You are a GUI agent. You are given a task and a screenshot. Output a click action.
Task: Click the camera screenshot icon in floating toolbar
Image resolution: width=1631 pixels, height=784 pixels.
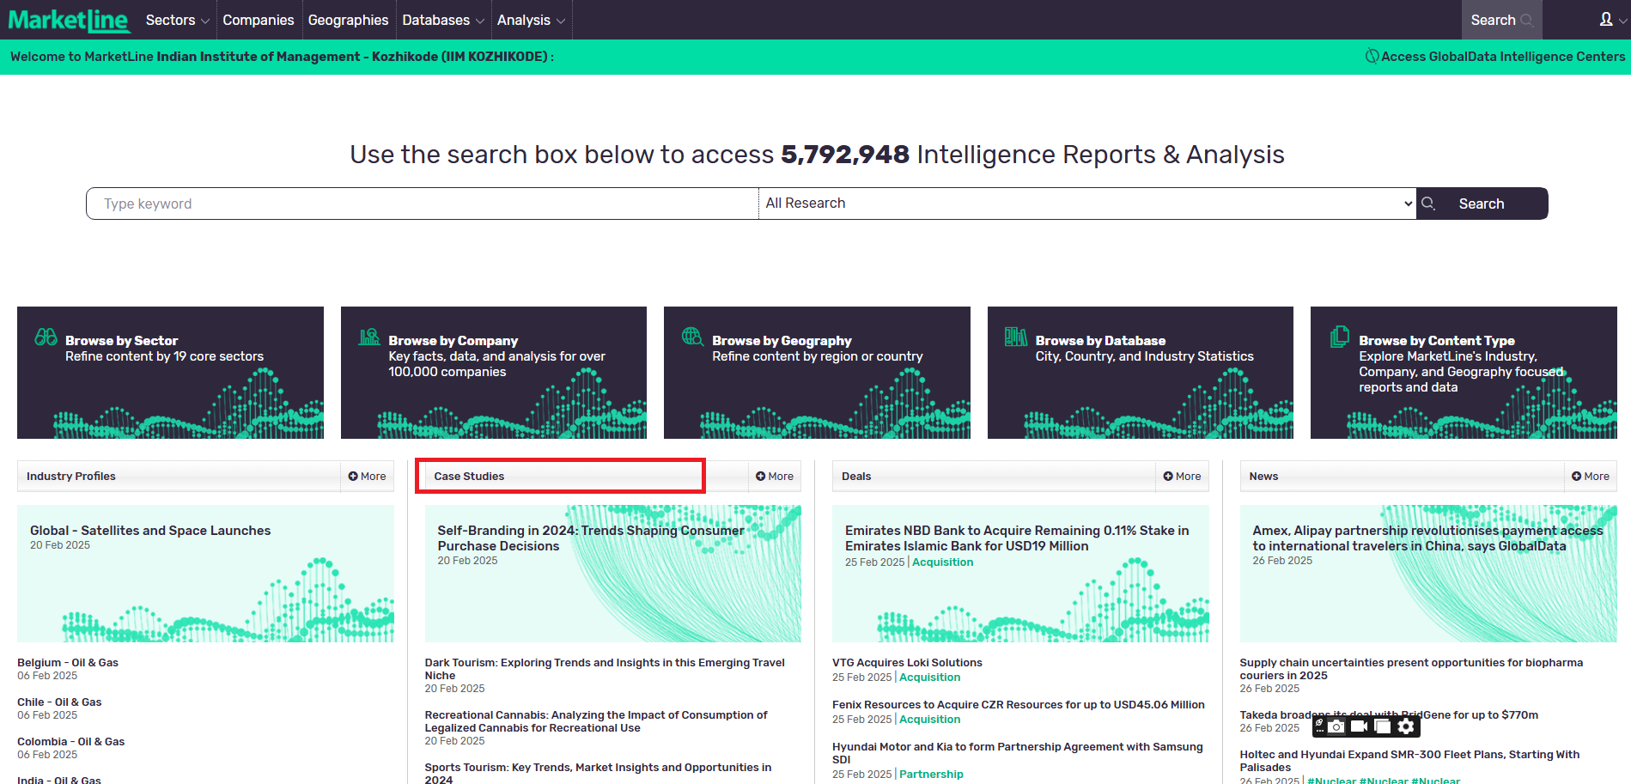(x=1336, y=726)
